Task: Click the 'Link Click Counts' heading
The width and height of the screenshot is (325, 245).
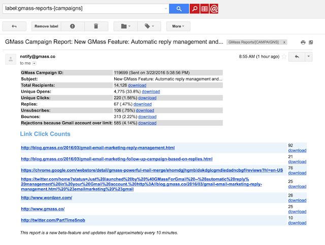Action: pyautogui.click(x=45, y=134)
